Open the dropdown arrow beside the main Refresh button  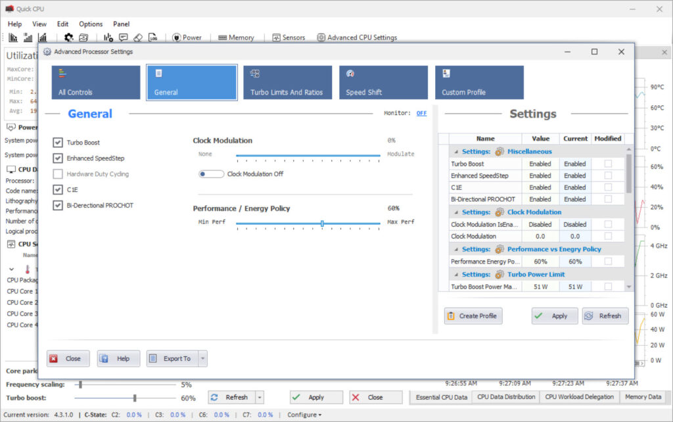[x=260, y=398]
